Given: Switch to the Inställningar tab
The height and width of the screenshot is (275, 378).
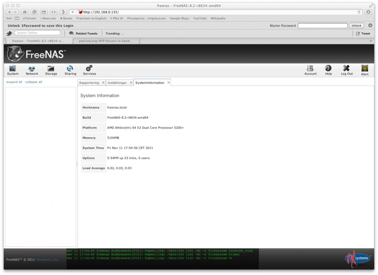Looking at the screenshot, I should coord(117,83).
